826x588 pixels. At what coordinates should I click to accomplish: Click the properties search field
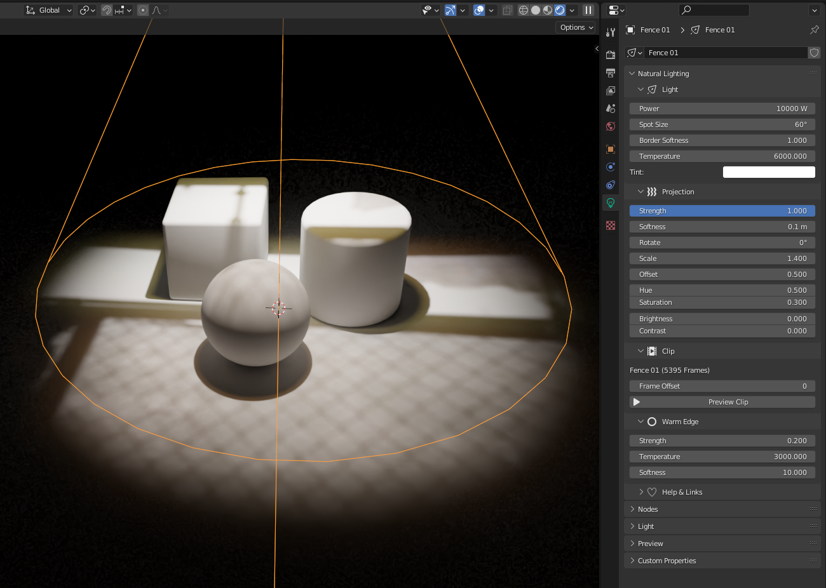(714, 10)
